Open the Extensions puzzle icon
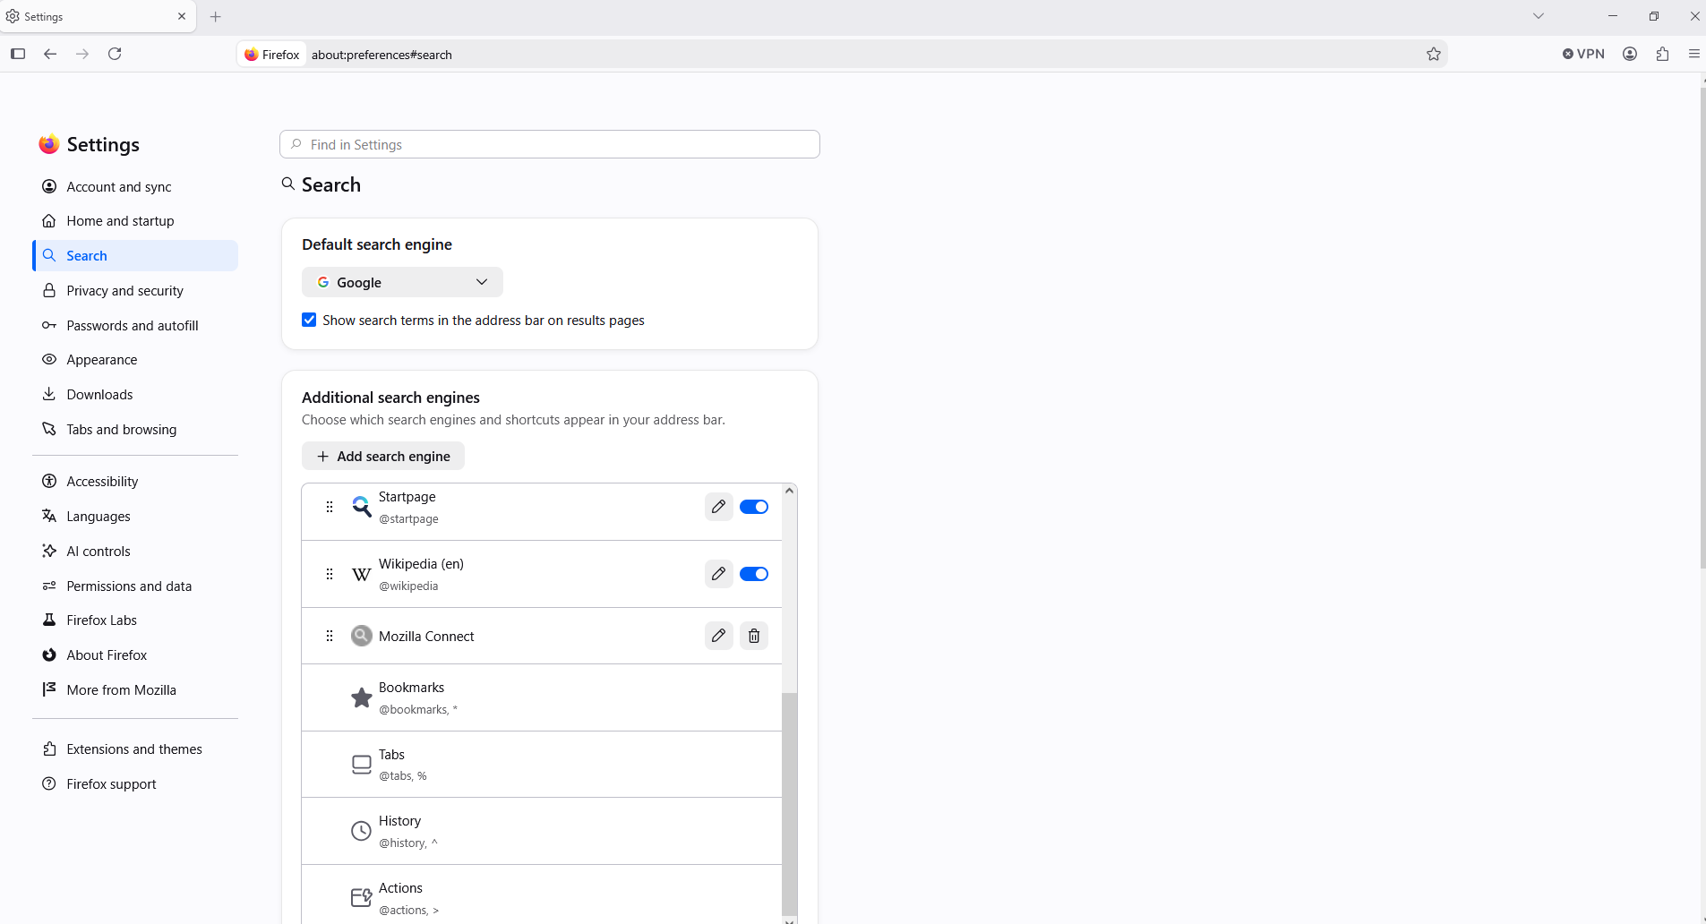 point(1663,54)
